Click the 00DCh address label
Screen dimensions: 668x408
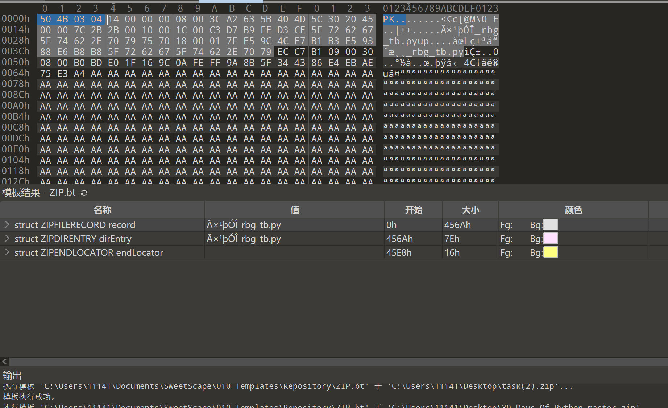(16, 138)
